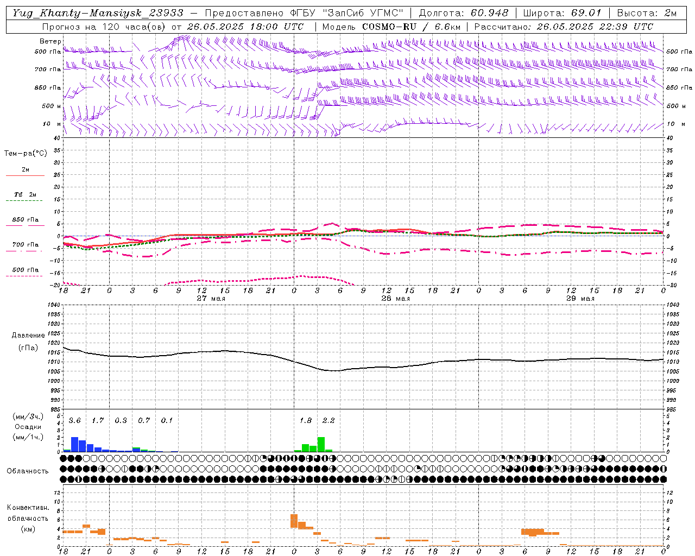Click the 0.1 precipitation total

point(167,420)
